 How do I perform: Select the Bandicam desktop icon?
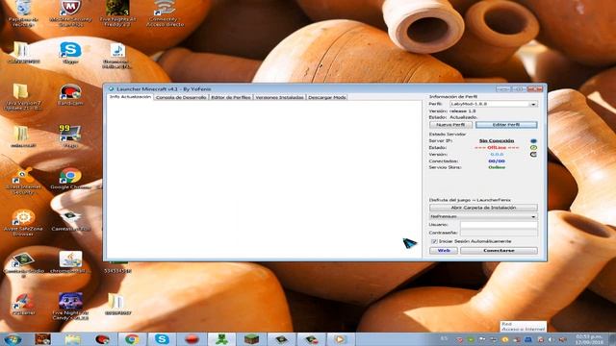point(70,95)
